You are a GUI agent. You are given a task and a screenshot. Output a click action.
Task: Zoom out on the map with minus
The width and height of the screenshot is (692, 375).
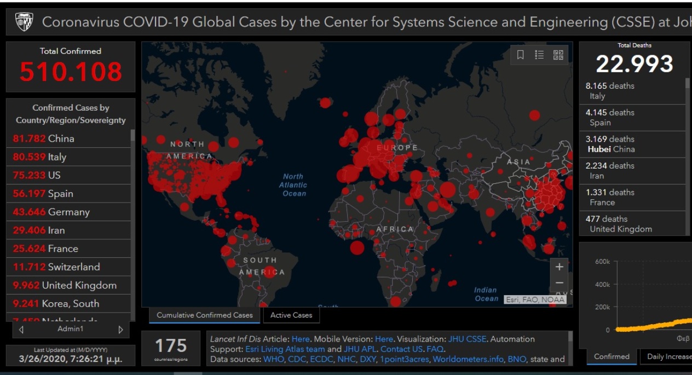point(559,282)
